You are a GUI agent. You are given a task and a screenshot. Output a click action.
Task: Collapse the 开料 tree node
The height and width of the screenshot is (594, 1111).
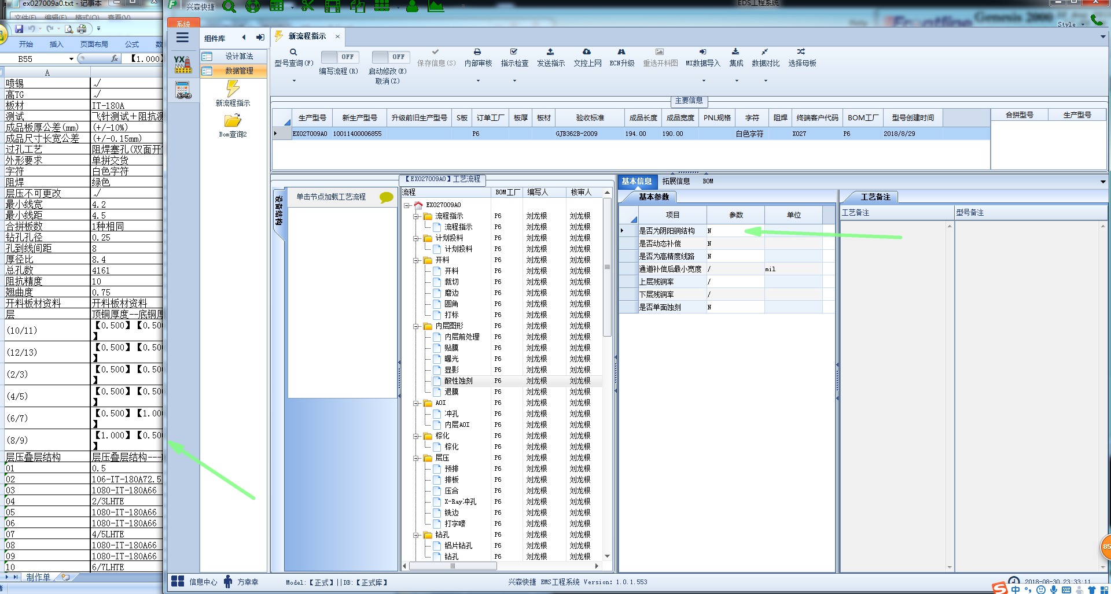416,260
